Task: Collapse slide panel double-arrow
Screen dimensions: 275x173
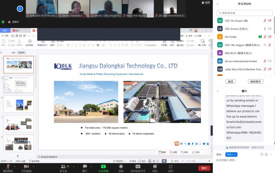Action: coord(1,52)
